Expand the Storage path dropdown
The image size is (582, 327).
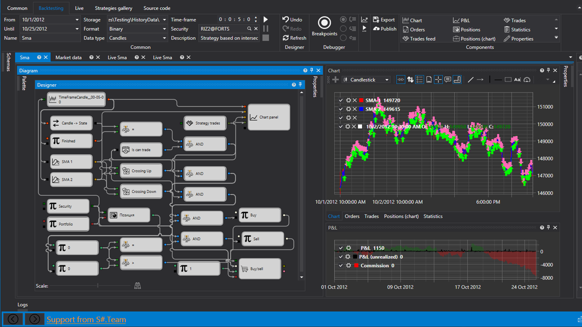pos(164,20)
